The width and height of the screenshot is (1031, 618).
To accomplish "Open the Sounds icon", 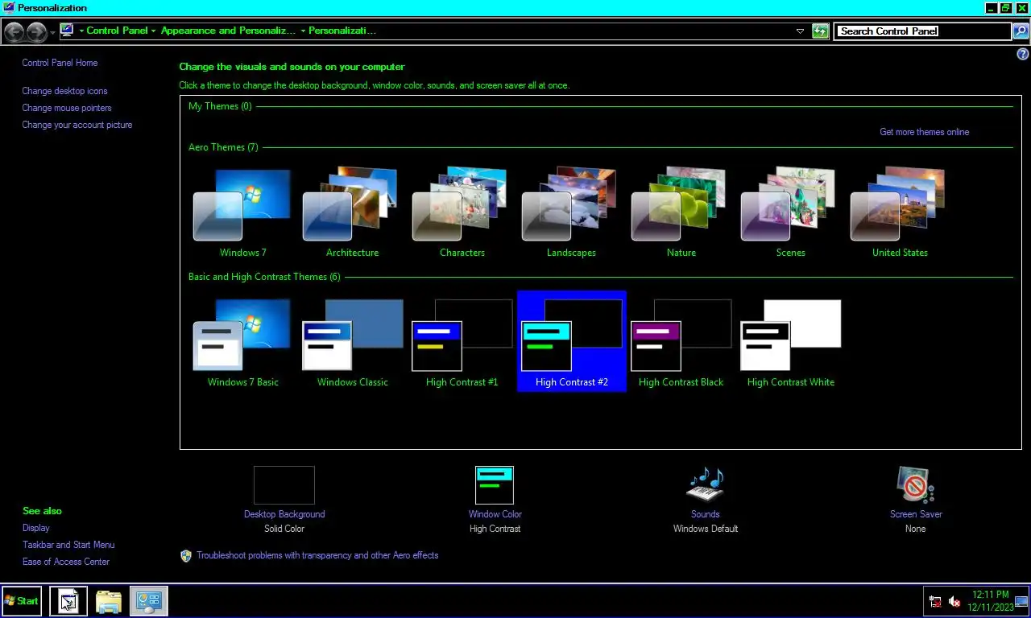I will (706, 485).
